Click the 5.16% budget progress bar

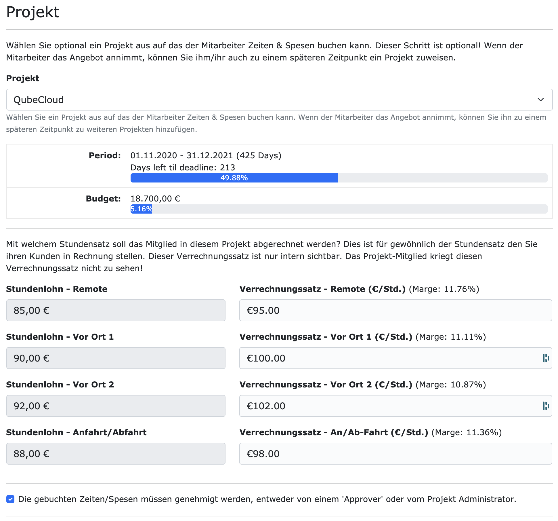[141, 210]
